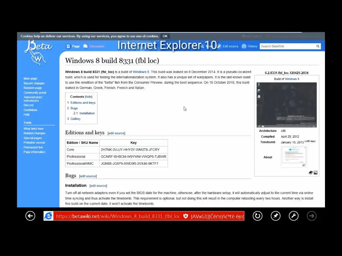
Task: Click the Edit source pencil icon
Action: [219, 46]
